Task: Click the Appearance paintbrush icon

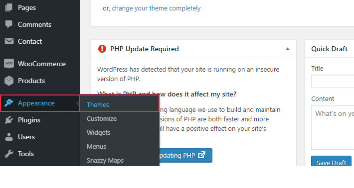Action: 9,103
